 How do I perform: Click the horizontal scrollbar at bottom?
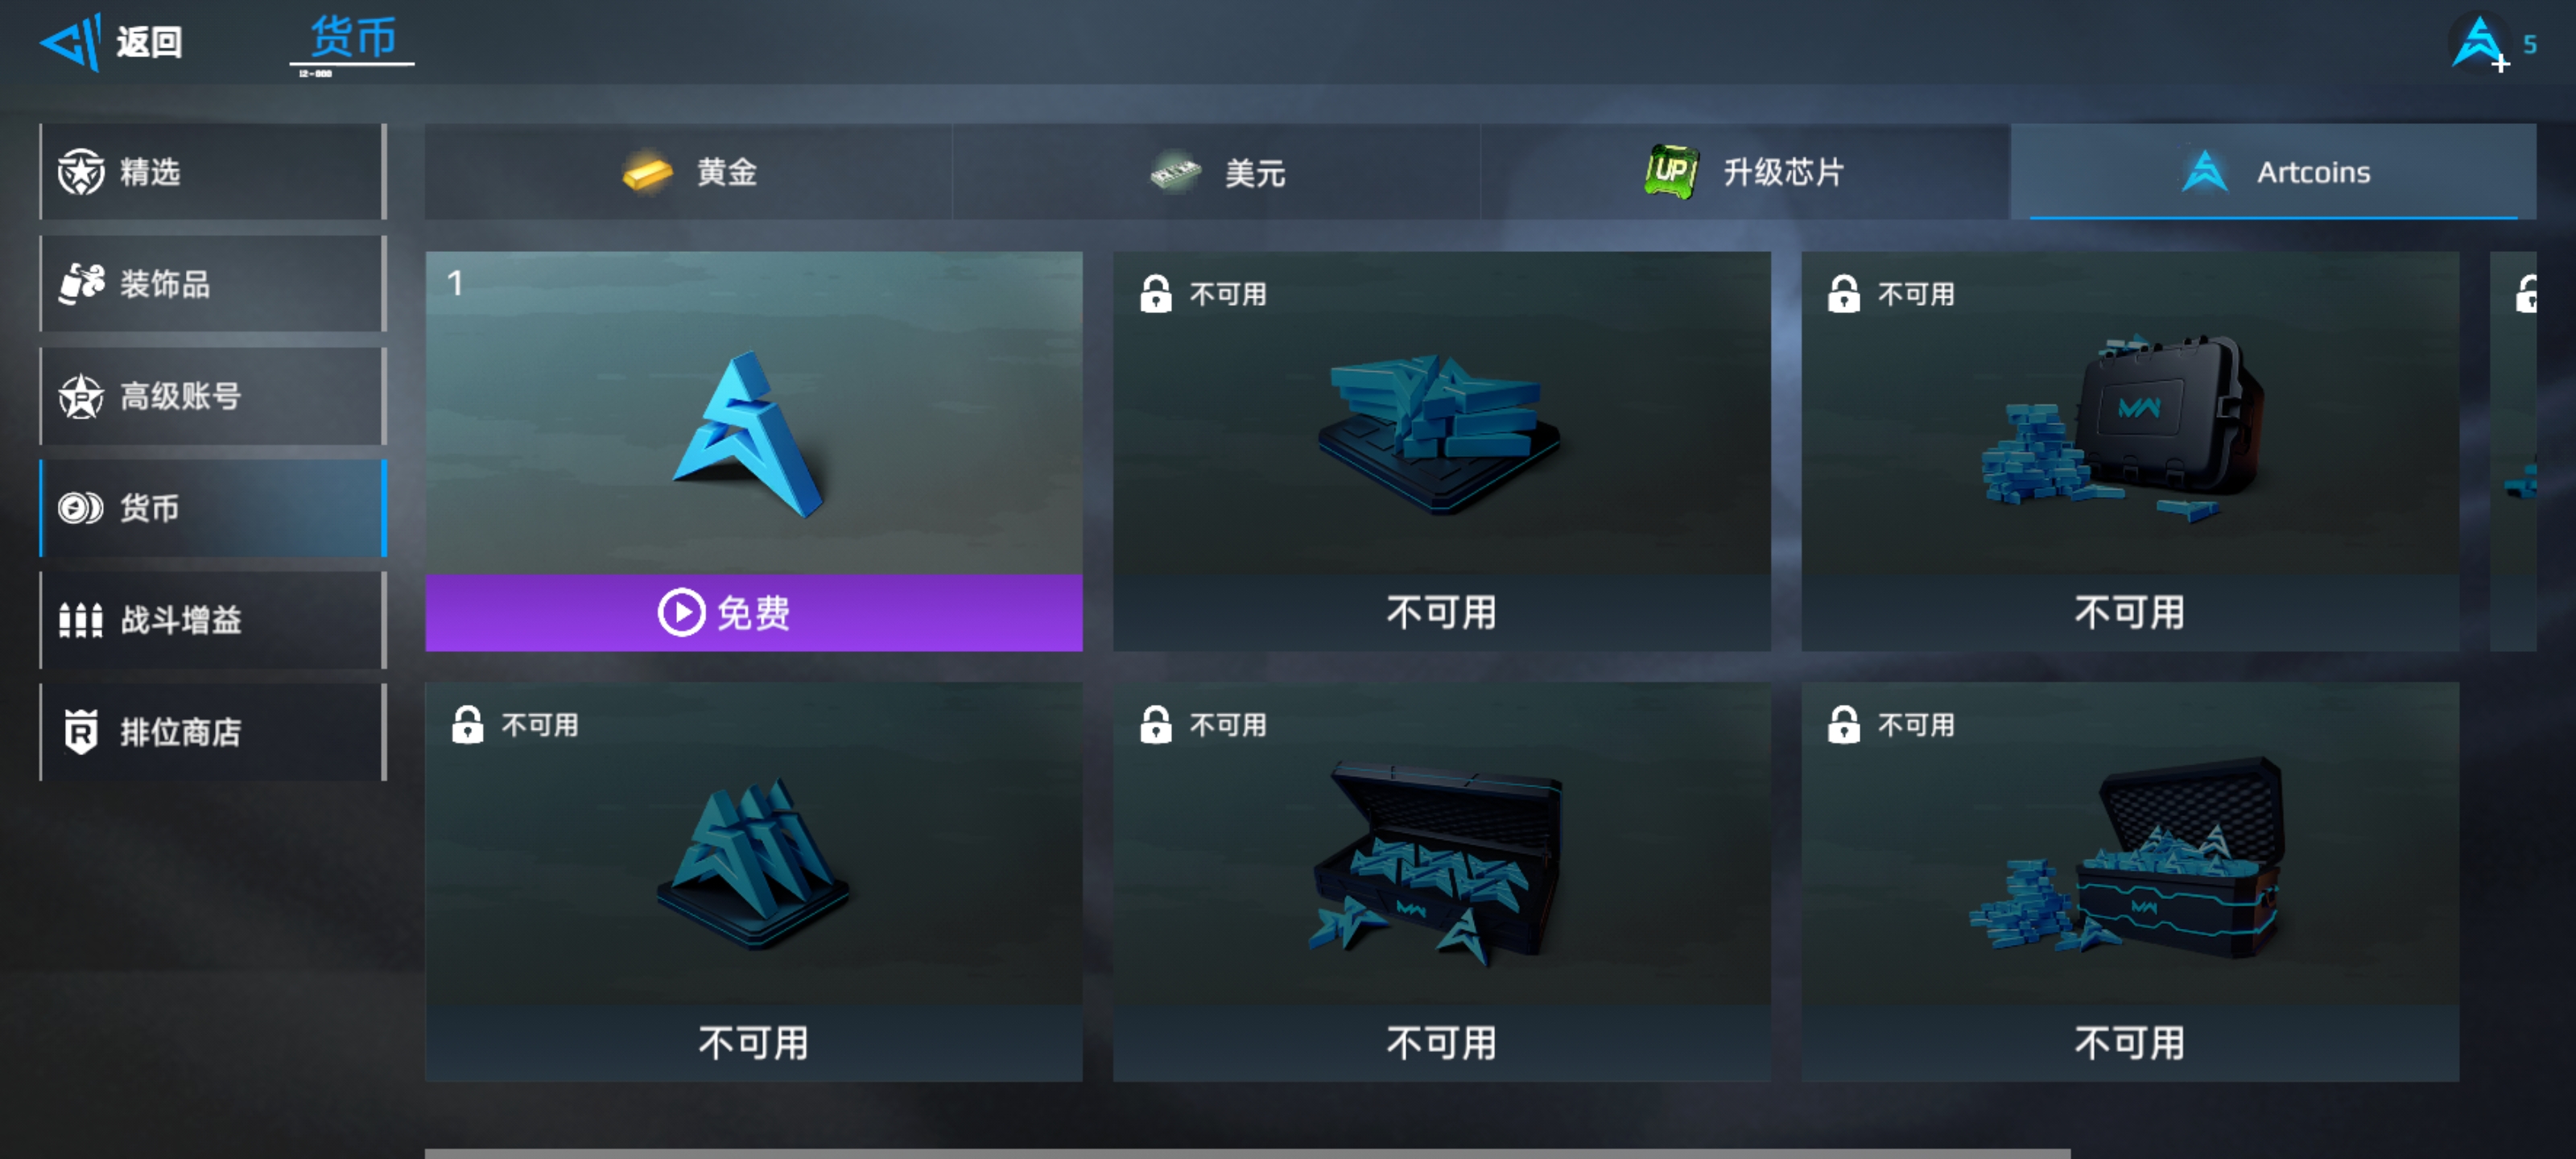click(1247, 1153)
